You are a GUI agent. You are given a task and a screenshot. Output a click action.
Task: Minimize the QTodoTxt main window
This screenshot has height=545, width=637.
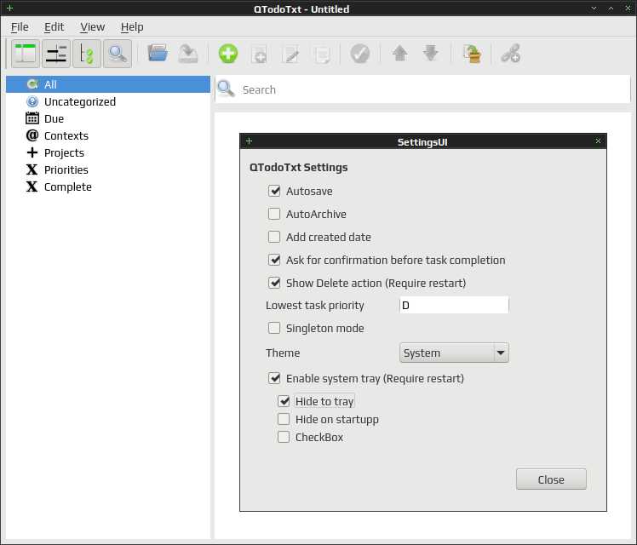[x=594, y=8]
